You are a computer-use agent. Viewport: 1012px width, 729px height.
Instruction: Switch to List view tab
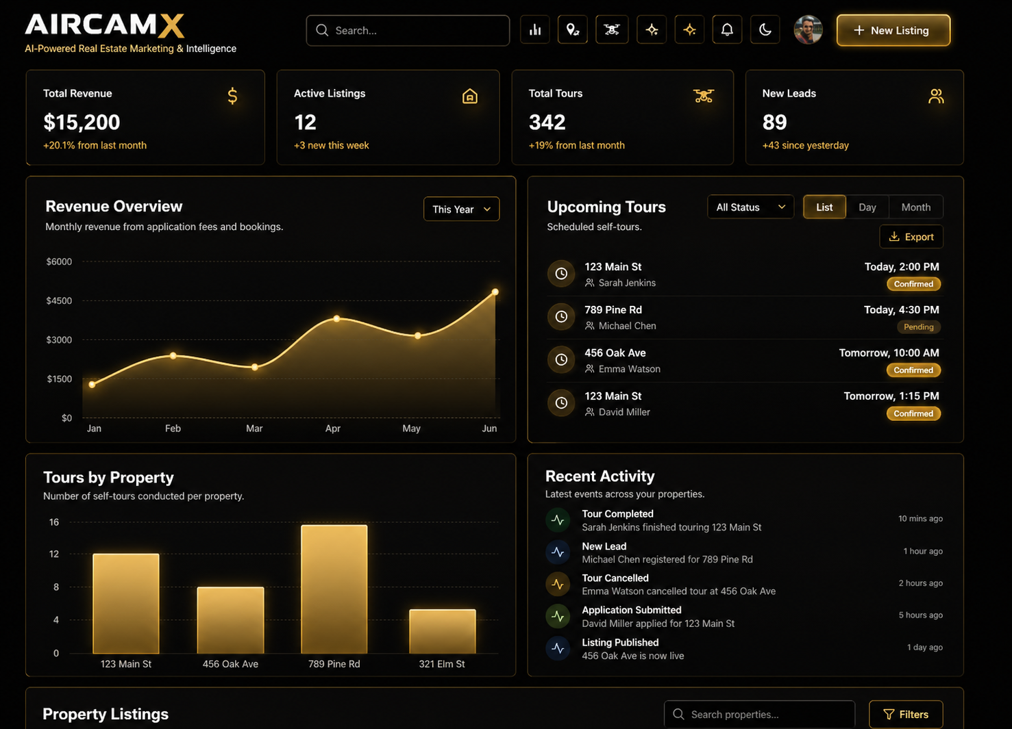point(824,207)
